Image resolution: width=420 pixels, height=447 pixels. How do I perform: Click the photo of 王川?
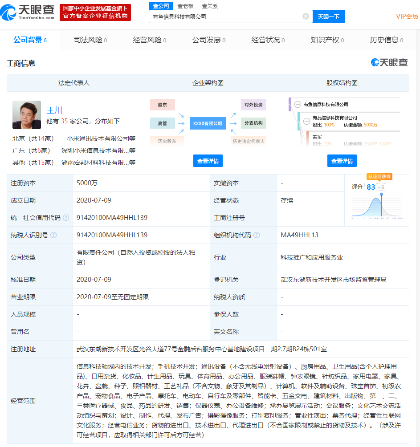click(x=27, y=115)
